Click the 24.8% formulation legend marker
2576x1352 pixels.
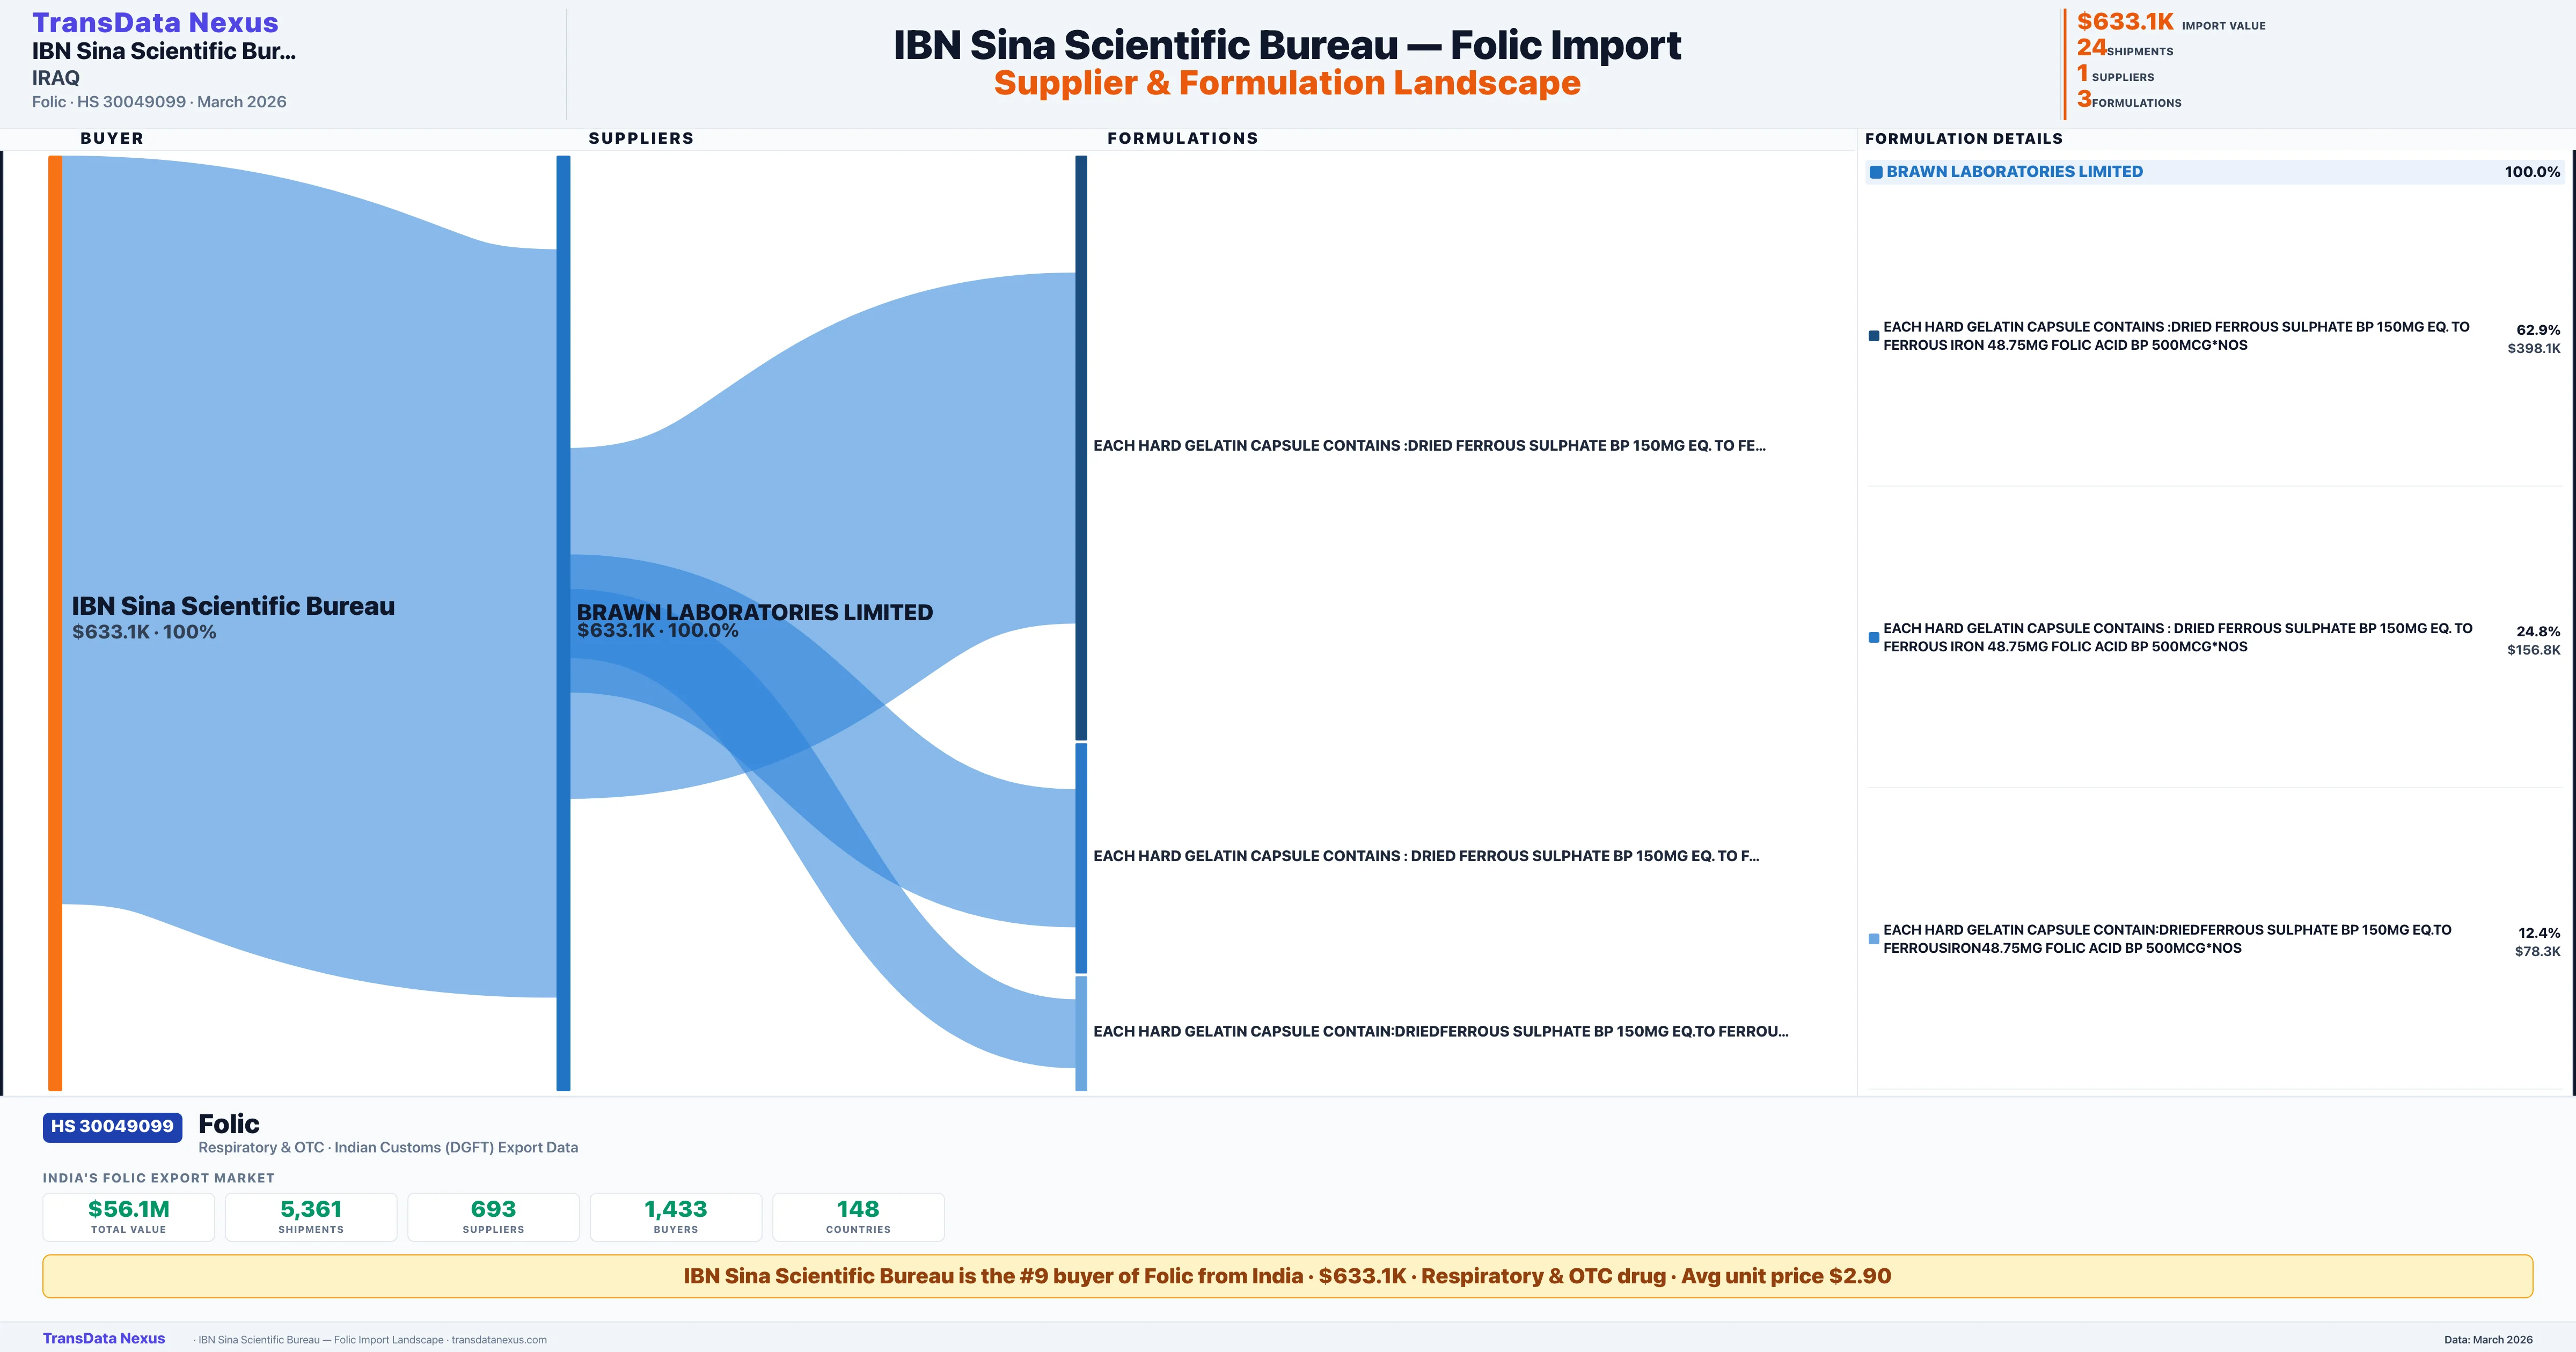pyautogui.click(x=1873, y=638)
